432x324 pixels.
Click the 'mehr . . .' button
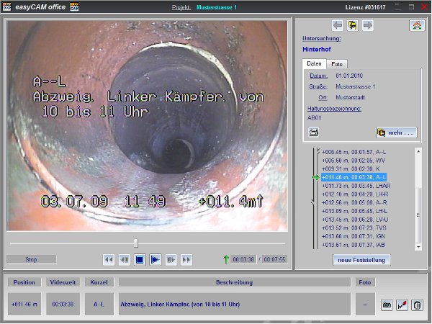397,132
